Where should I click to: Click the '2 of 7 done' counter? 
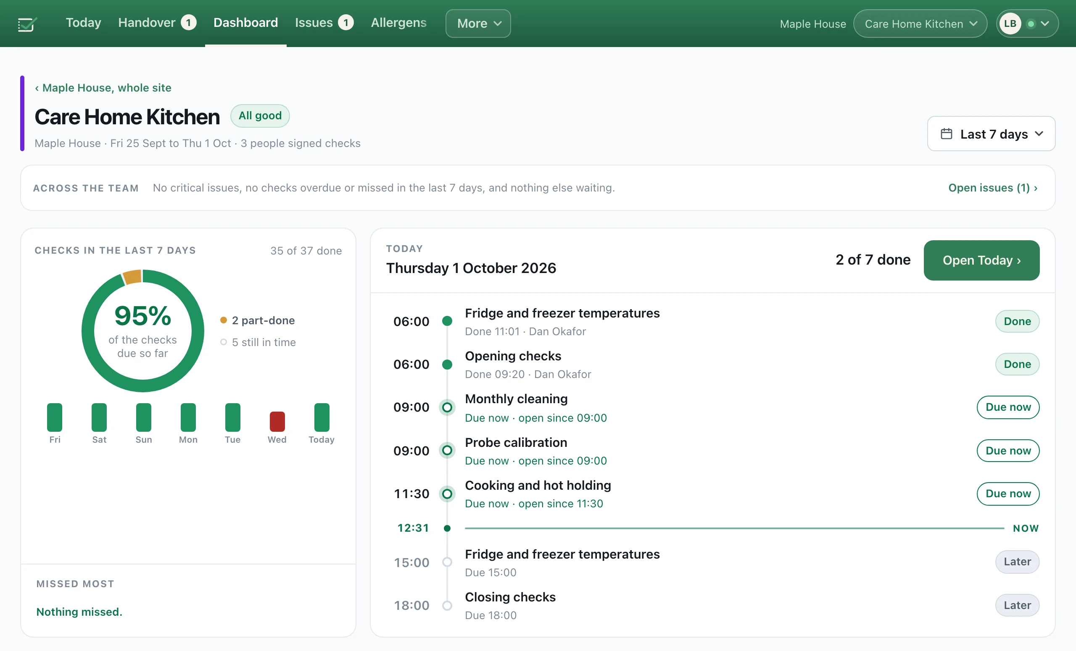tap(873, 260)
